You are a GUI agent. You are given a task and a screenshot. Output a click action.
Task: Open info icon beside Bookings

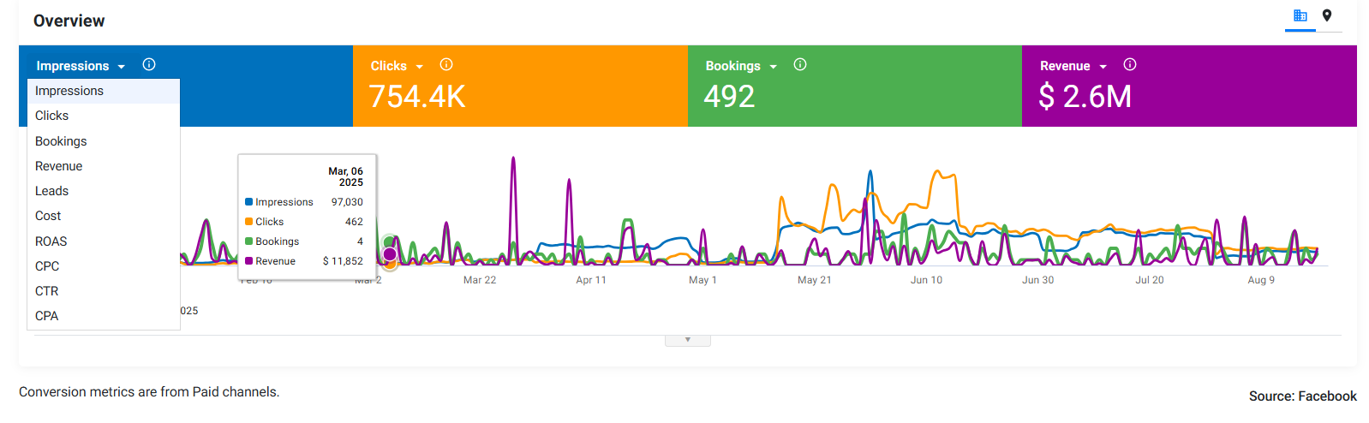[800, 64]
